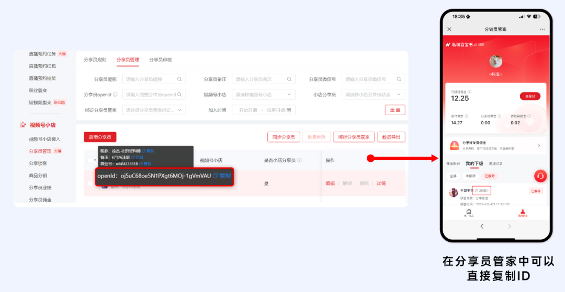Toggle the select-all checkbox in table header
This screenshot has width=565, height=292.
[90, 160]
